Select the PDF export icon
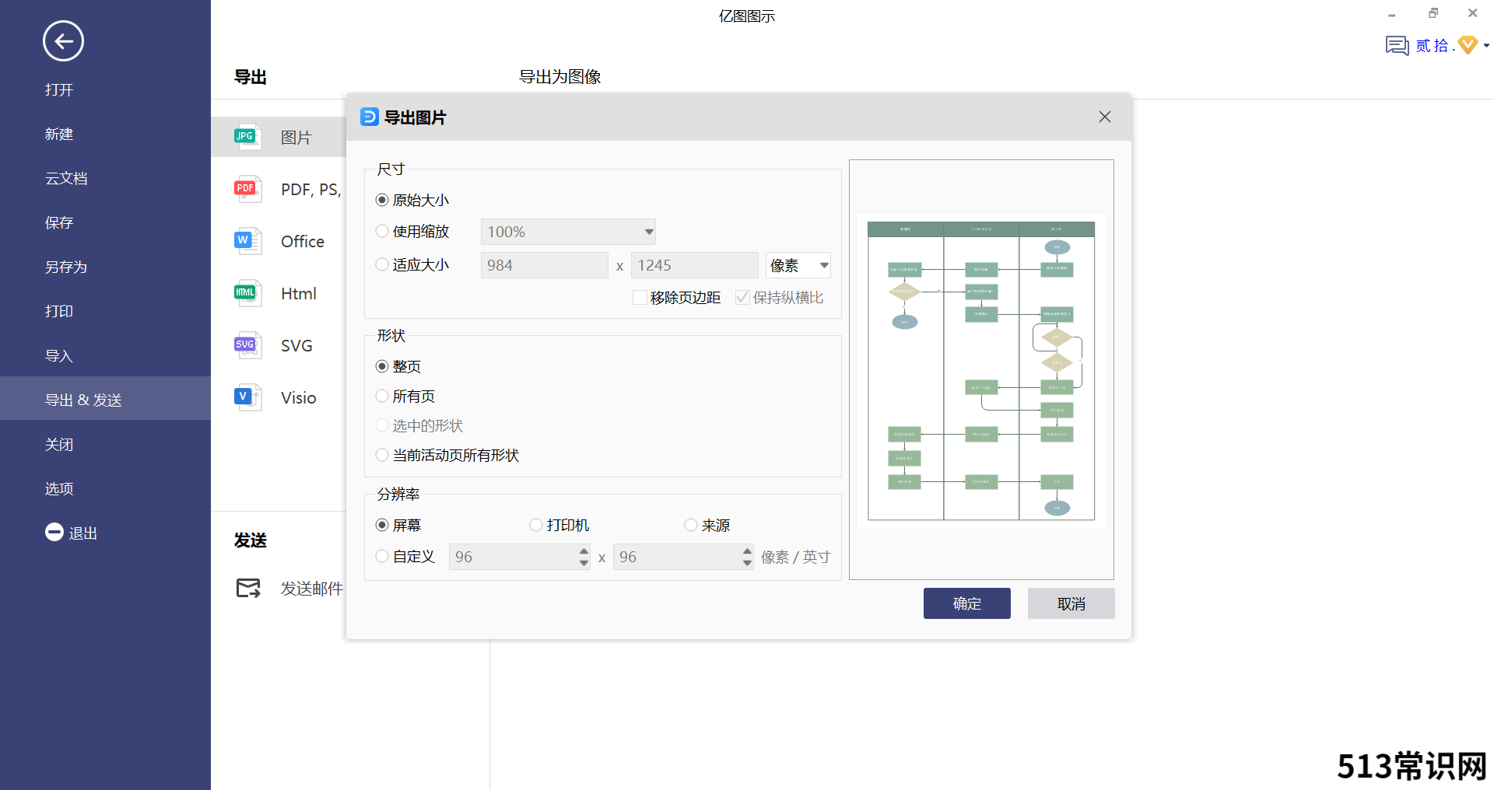Viewport: 1494px width, 790px height. 247,189
